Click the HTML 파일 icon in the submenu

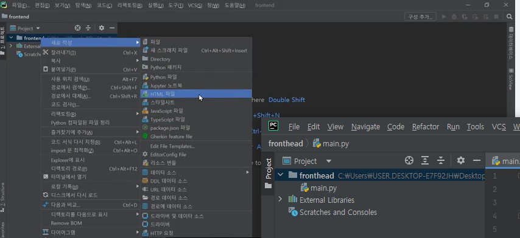click(x=145, y=94)
